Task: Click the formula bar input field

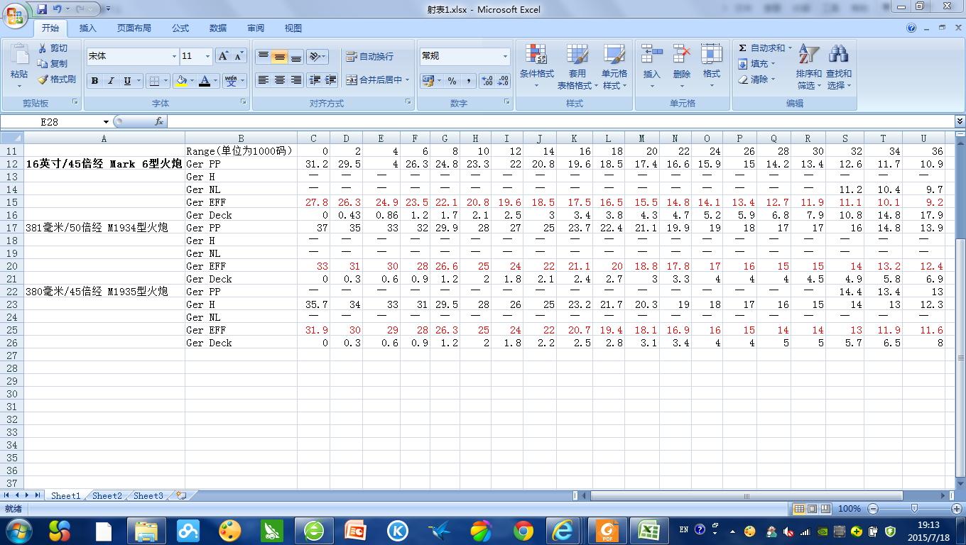Action: pos(561,122)
